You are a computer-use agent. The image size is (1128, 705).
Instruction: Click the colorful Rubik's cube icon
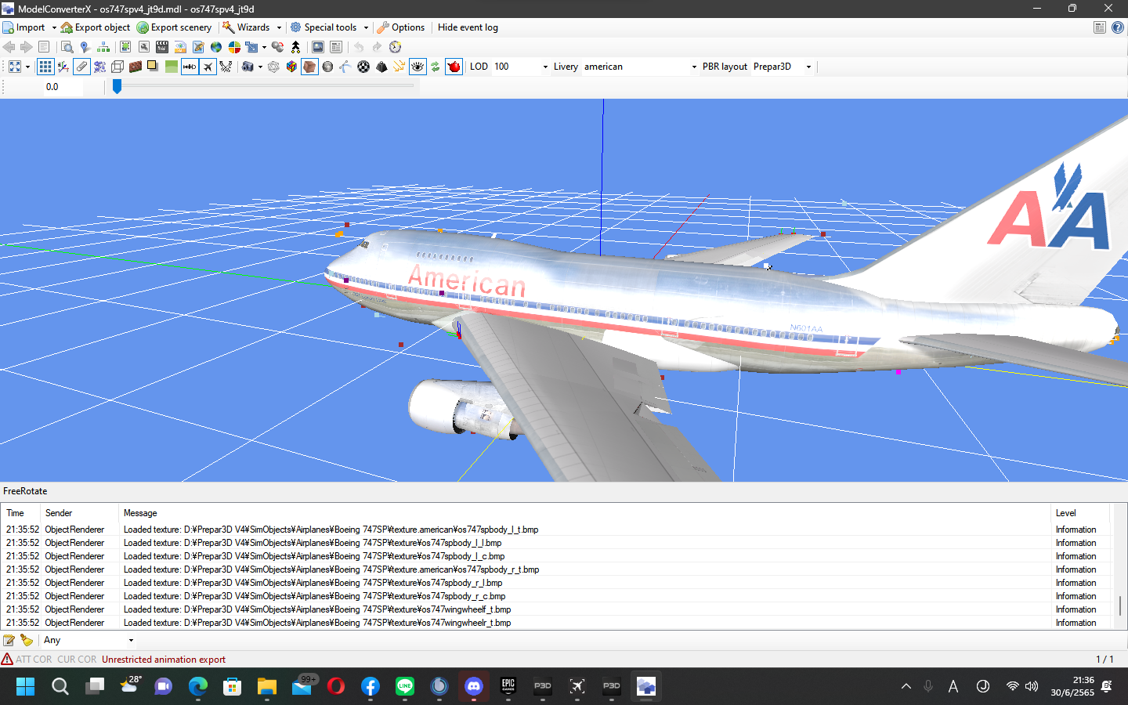291,67
